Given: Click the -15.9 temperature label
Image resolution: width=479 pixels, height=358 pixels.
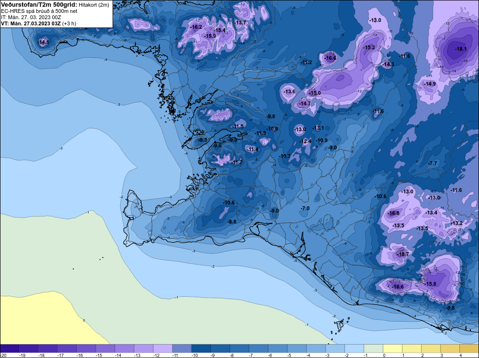Looking at the screenshot, I should tap(210, 36).
